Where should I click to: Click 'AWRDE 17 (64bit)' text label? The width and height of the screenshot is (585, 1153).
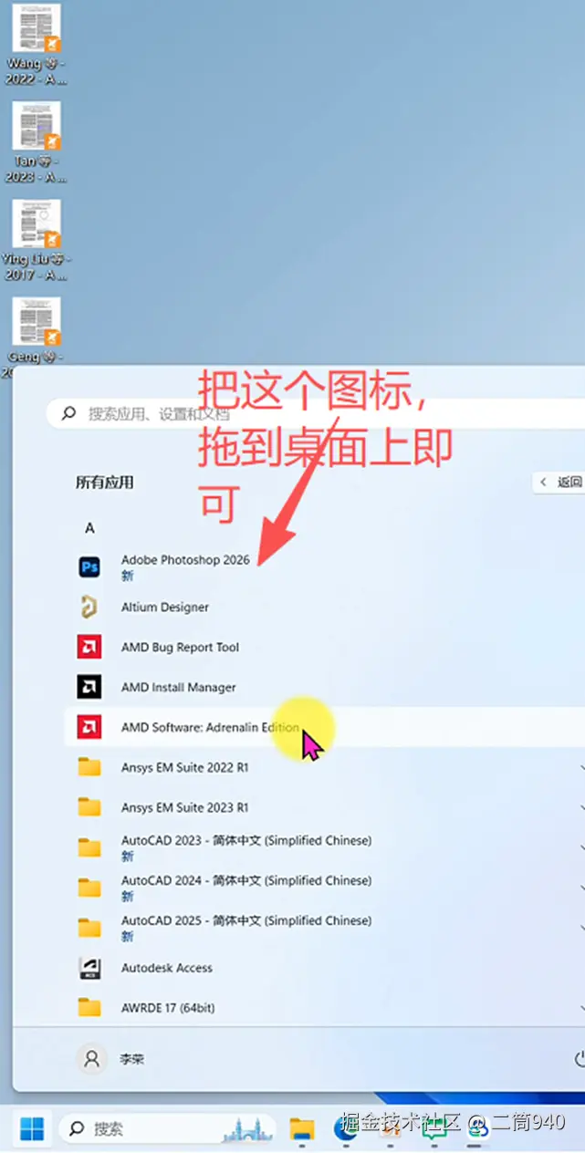(x=168, y=1008)
